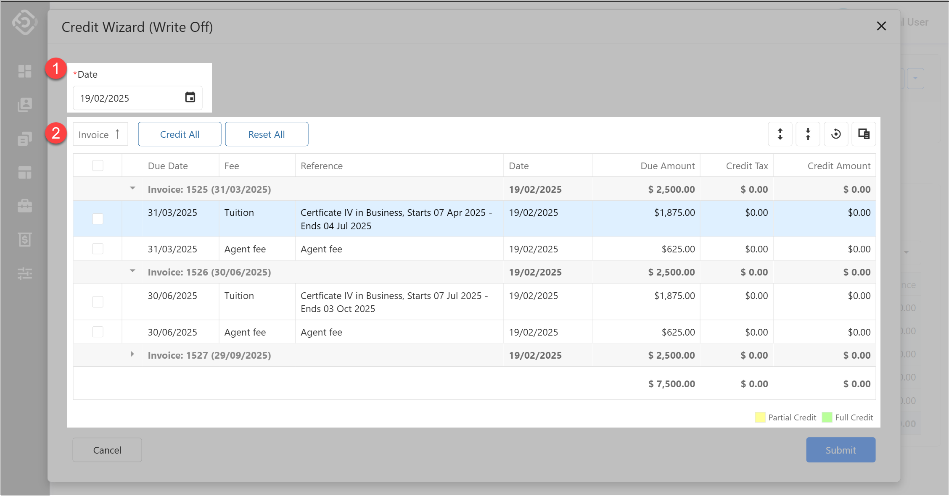This screenshot has height=496, width=949.
Task: Click the Cancel button
Action: point(107,450)
